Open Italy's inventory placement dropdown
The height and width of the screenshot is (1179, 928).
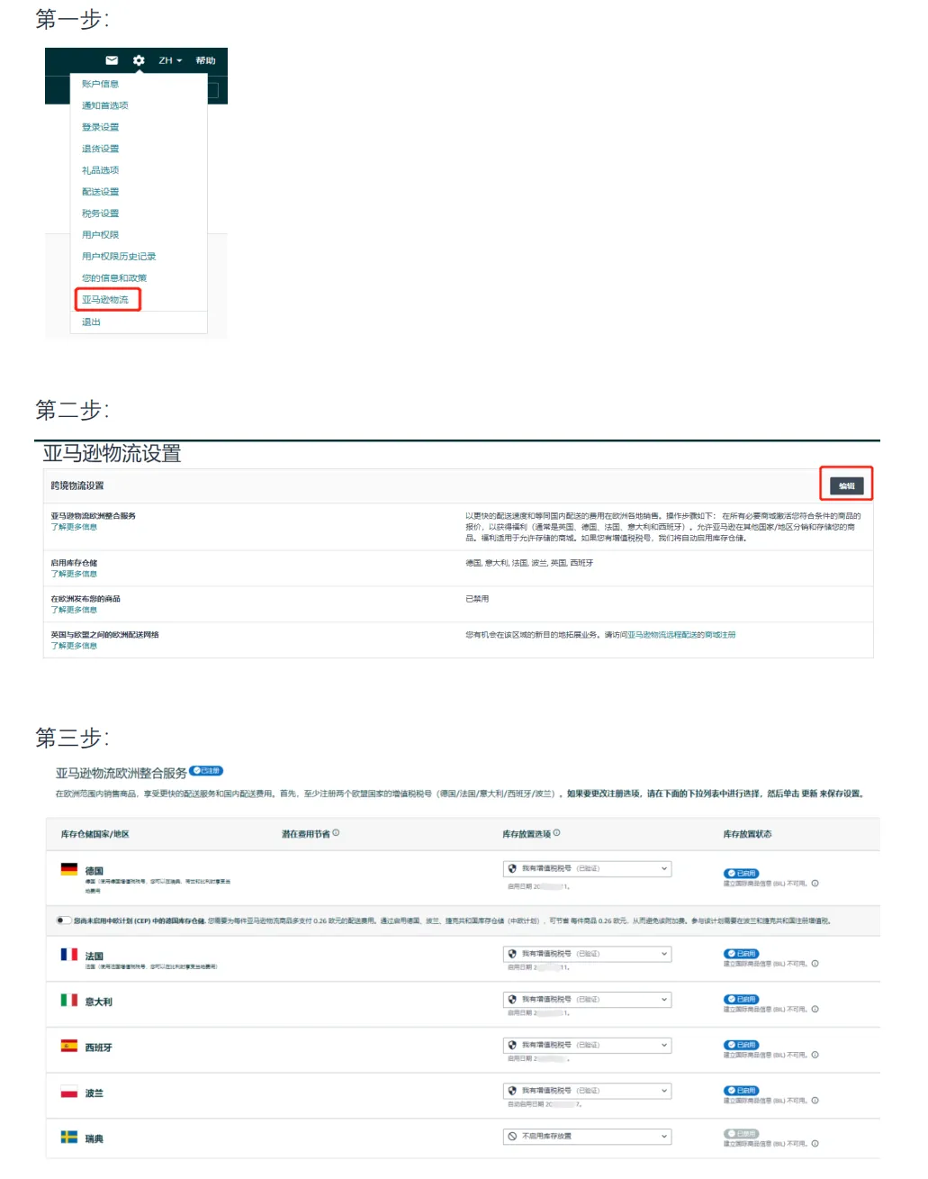(587, 1000)
